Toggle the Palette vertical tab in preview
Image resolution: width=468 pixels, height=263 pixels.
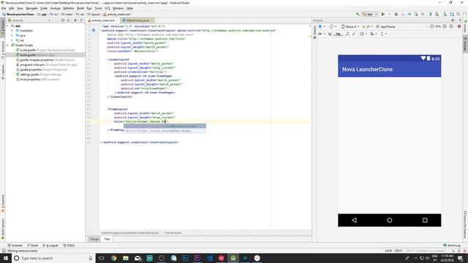tap(314, 32)
